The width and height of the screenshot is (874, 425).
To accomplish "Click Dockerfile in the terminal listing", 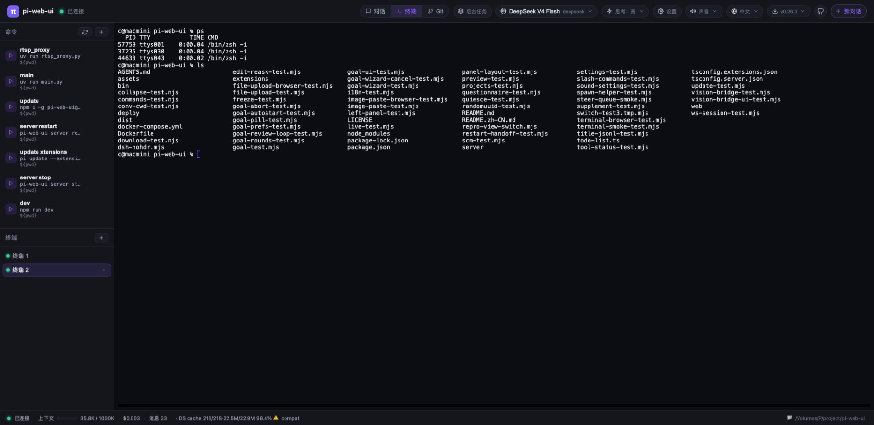I will pos(135,134).
